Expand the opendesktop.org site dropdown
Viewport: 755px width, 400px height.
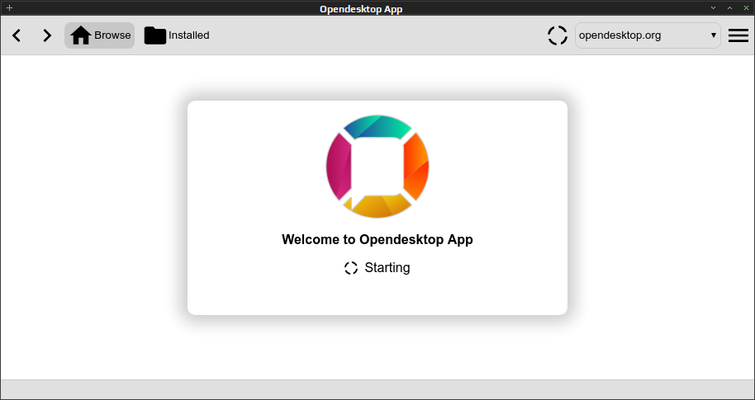click(x=648, y=35)
